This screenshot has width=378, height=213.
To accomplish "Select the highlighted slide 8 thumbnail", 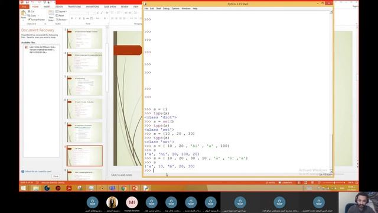I will click(84, 156).
